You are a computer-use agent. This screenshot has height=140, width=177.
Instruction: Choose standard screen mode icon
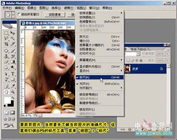click(5, 119)
